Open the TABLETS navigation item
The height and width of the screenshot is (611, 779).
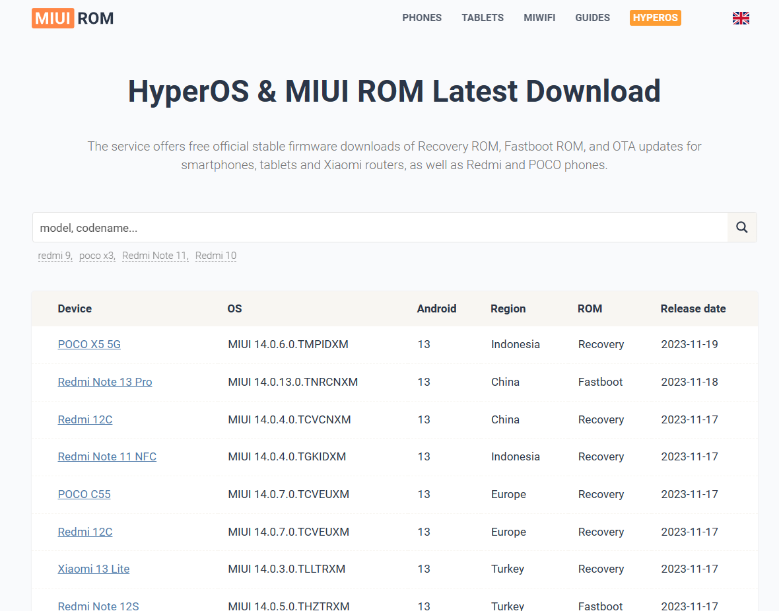click(x=483, y=18)
